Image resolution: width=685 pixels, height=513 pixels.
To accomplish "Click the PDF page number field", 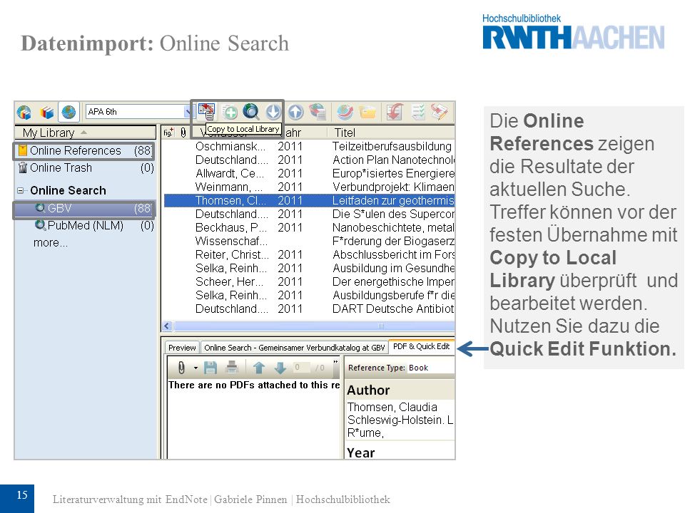I will (x=301, y=368).
